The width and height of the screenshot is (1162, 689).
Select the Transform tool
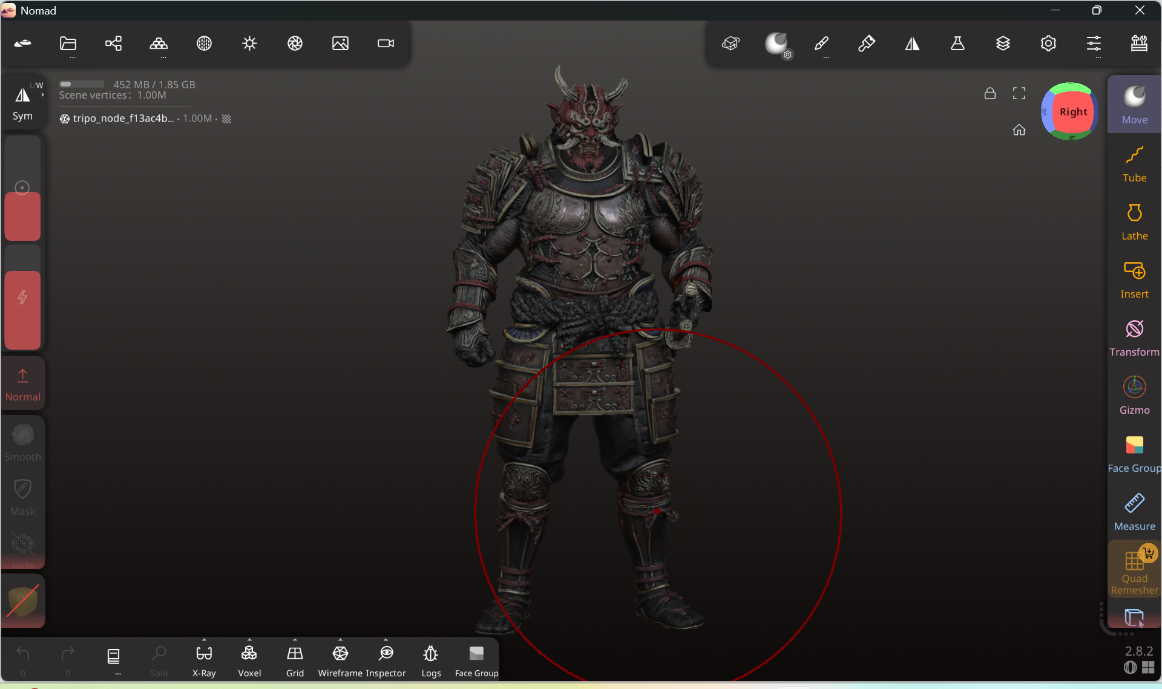tap(1134, 338)
